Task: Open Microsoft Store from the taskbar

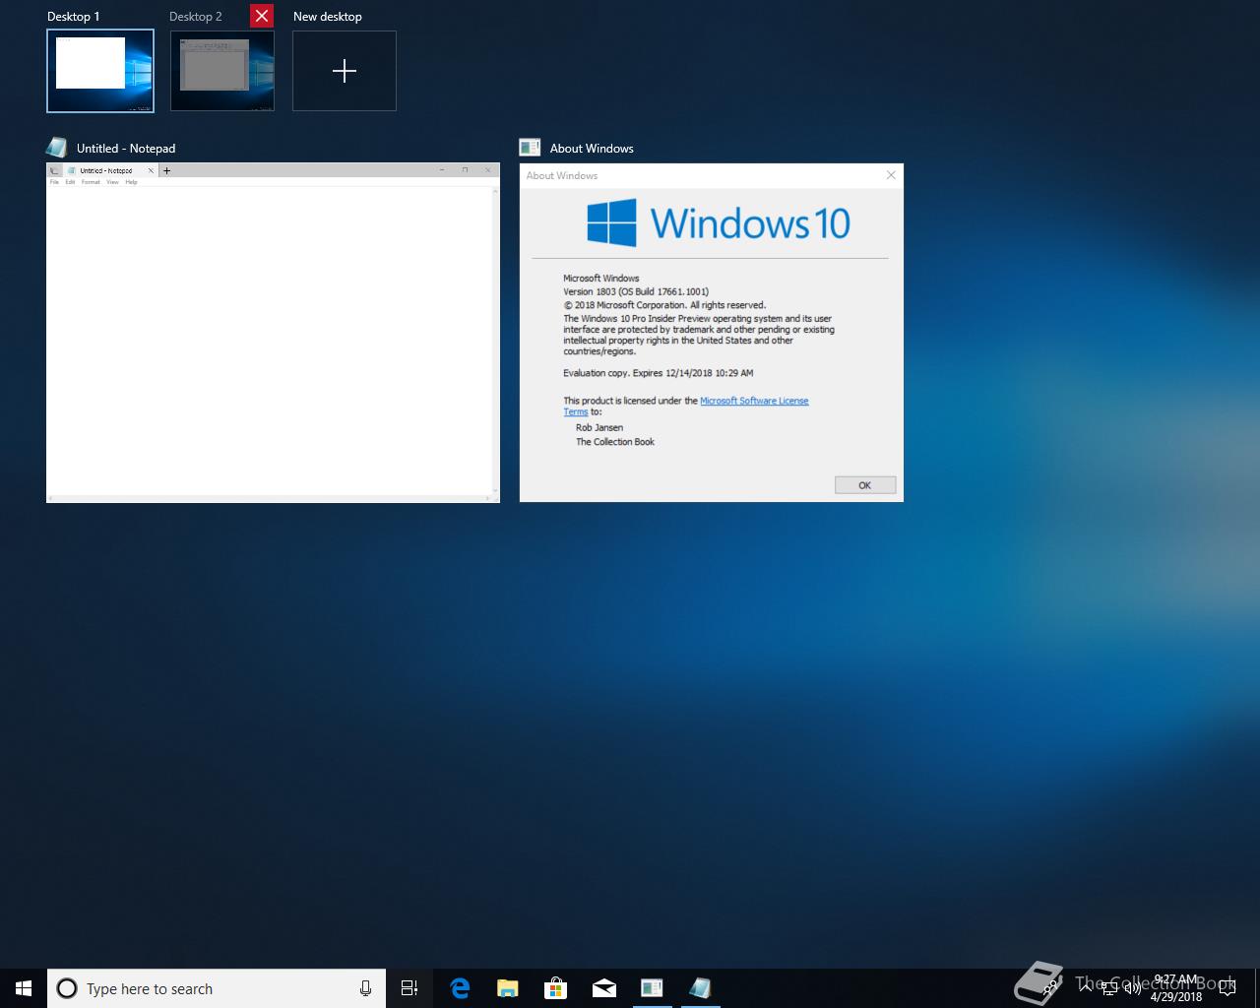Action: tap(555, 988)
